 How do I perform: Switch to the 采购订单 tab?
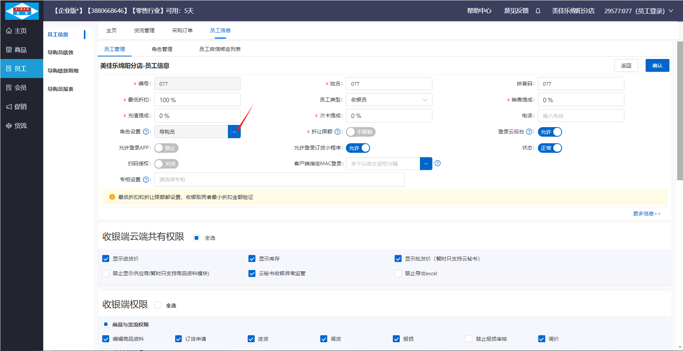click(182, 30)
